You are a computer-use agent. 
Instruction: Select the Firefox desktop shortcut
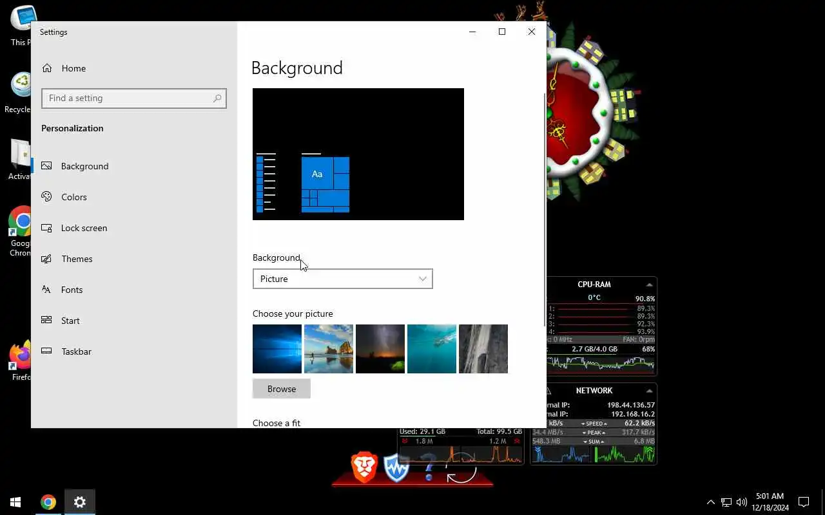(19, 360)
